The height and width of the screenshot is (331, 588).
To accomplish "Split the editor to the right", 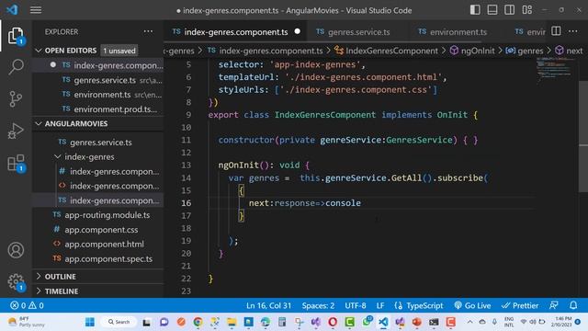I will pyautogui.click(x=556, y=31).
